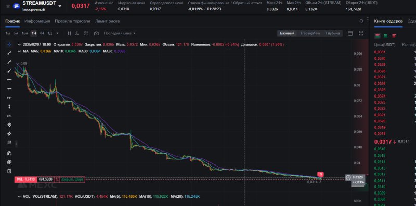Open price alerts bell icon

point(361,21)
